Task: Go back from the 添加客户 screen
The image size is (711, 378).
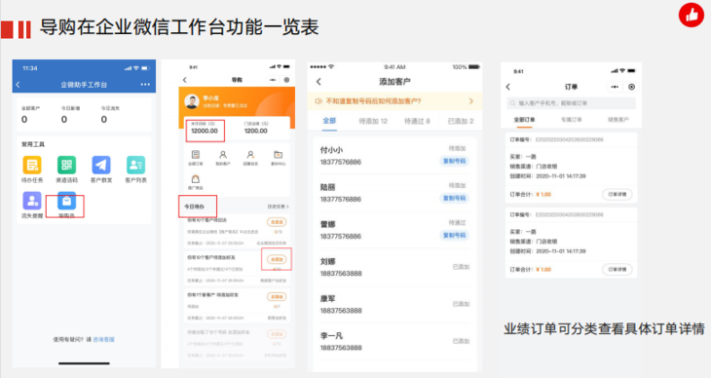Action: point(318,82)
